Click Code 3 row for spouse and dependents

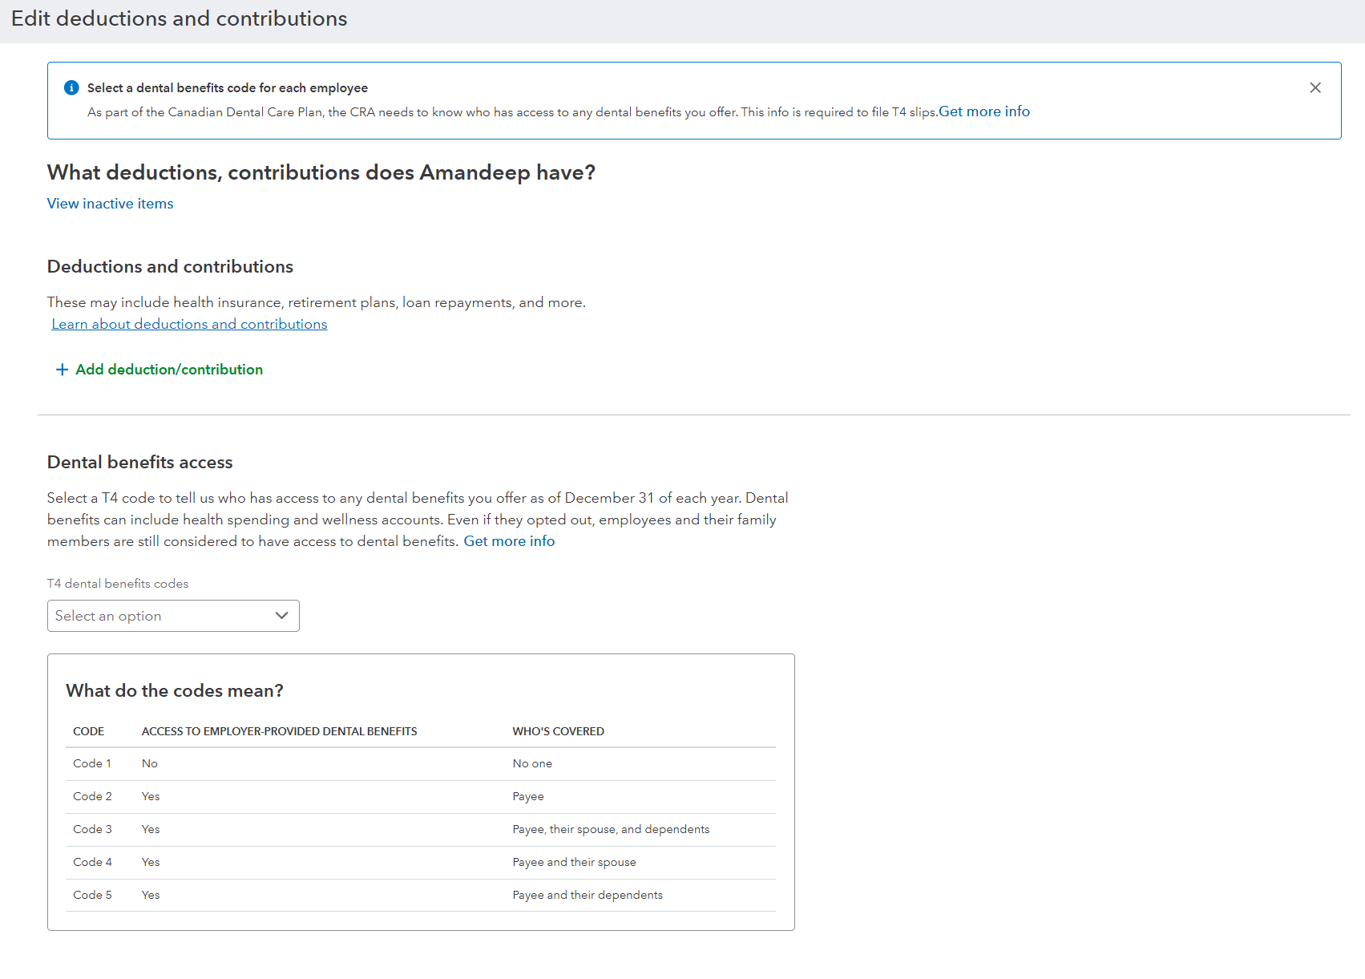420,829
